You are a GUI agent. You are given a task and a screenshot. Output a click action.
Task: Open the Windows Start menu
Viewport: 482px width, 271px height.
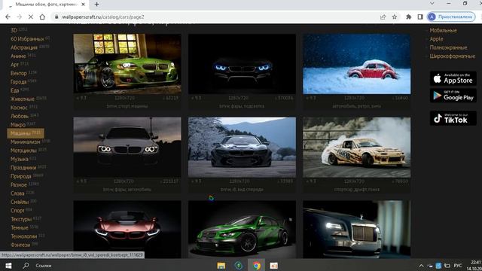(x=8, y=266)
